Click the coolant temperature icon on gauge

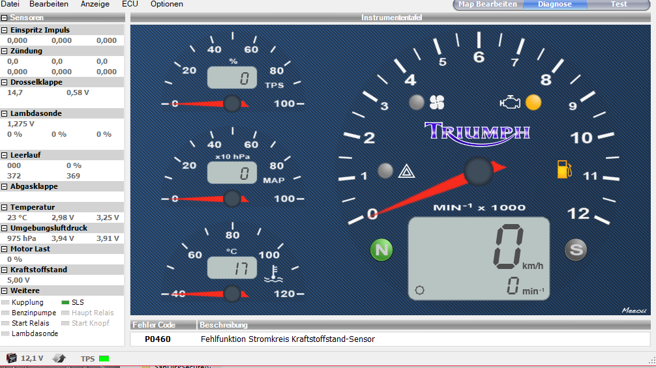click(271, 274)
